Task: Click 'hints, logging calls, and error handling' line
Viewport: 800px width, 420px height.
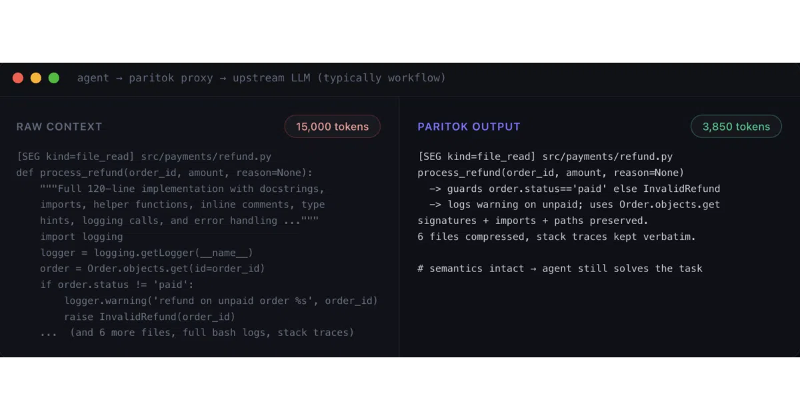Action: pyautogui.click(x=179, y=221)
